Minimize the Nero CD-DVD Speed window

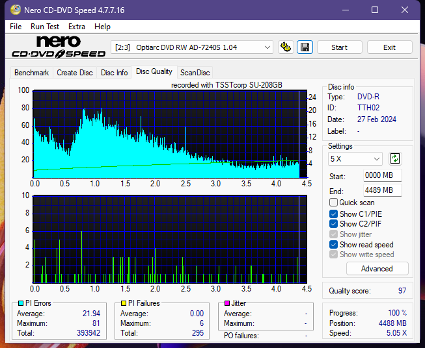point(346,10)
